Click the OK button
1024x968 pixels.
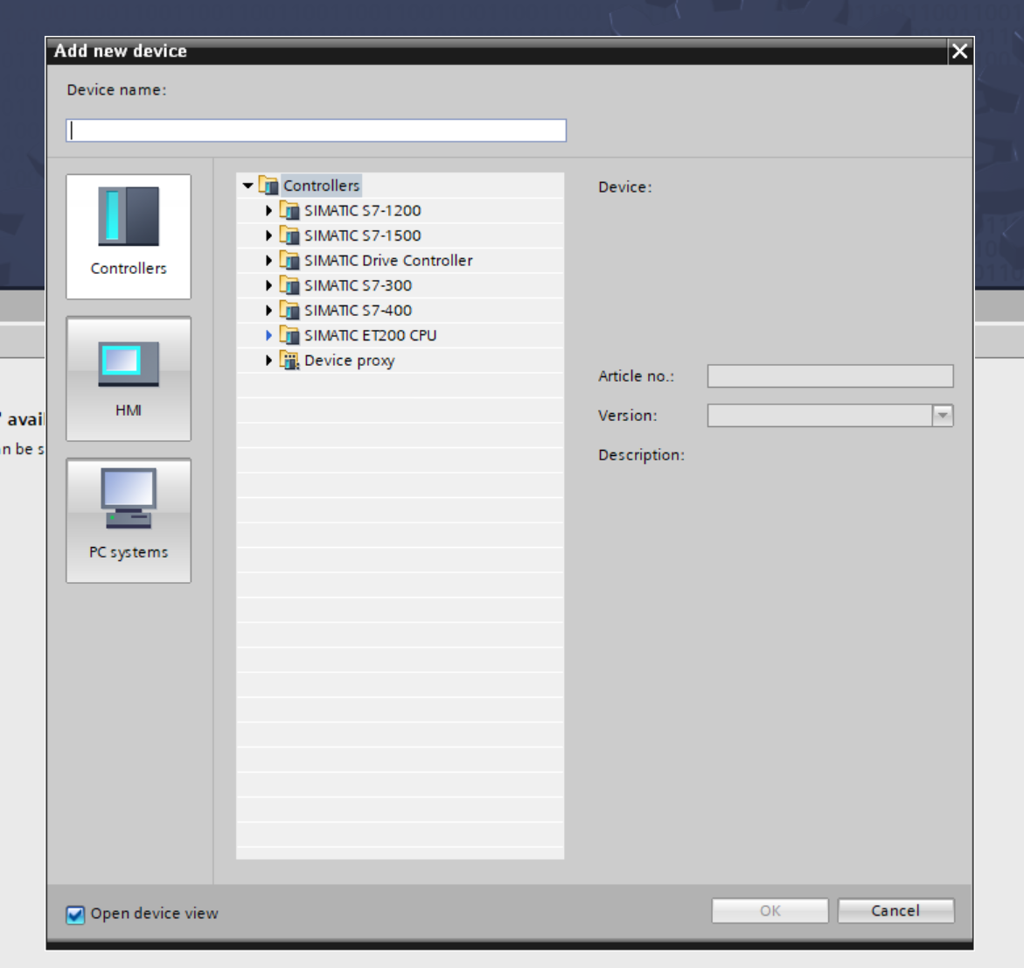pos(770,910)
